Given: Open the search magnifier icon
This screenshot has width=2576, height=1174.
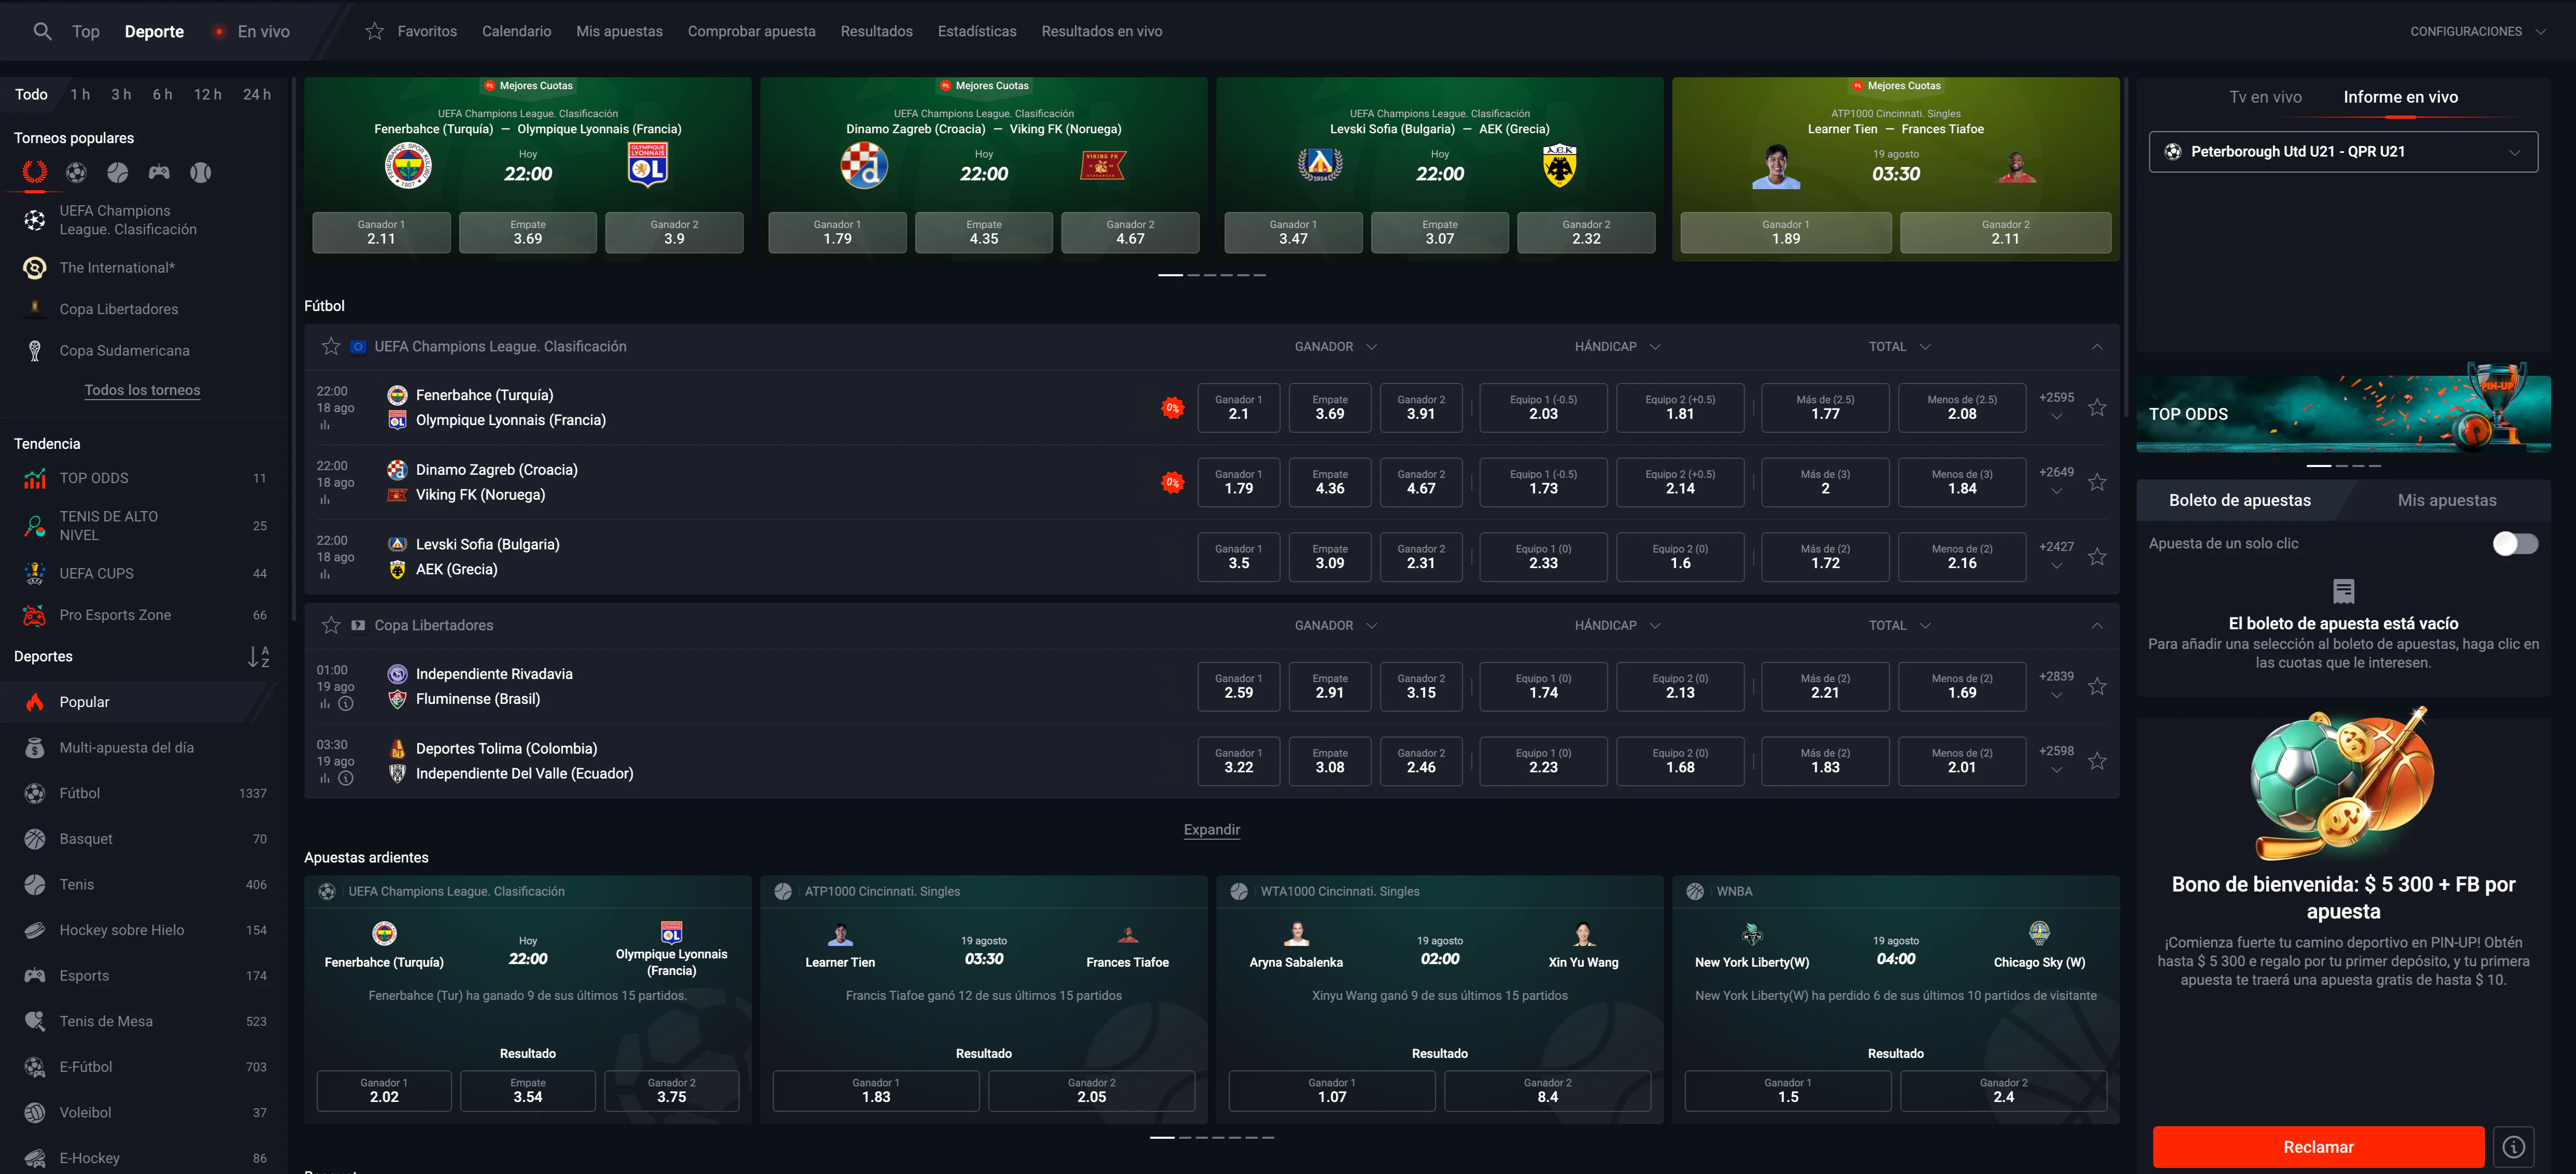Looking at the screenshot, I should (42, 31).
